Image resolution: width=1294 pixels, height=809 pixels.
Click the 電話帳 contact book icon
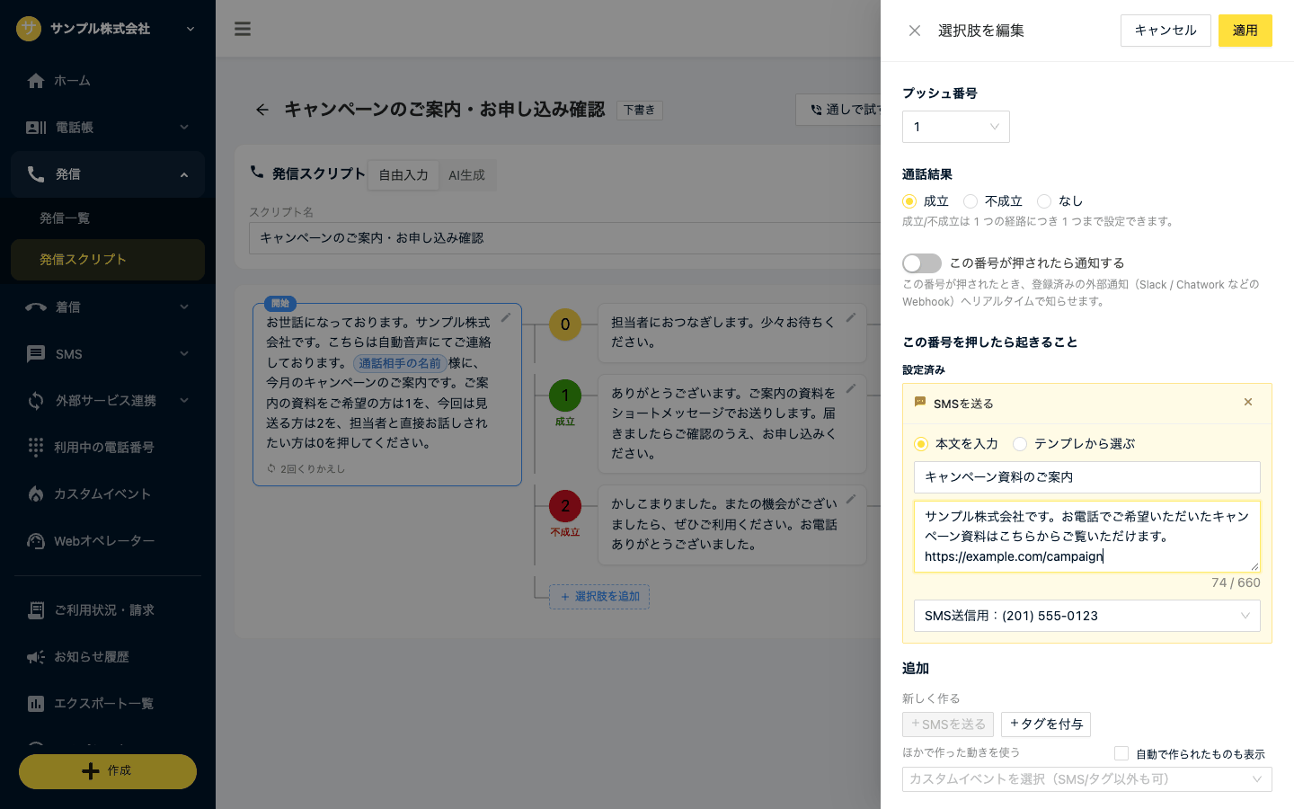[x=36, y=128]
